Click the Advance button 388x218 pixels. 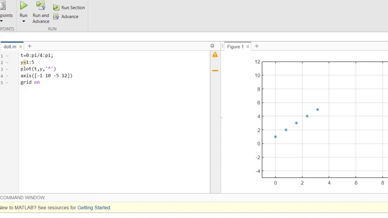coord(66,17)
